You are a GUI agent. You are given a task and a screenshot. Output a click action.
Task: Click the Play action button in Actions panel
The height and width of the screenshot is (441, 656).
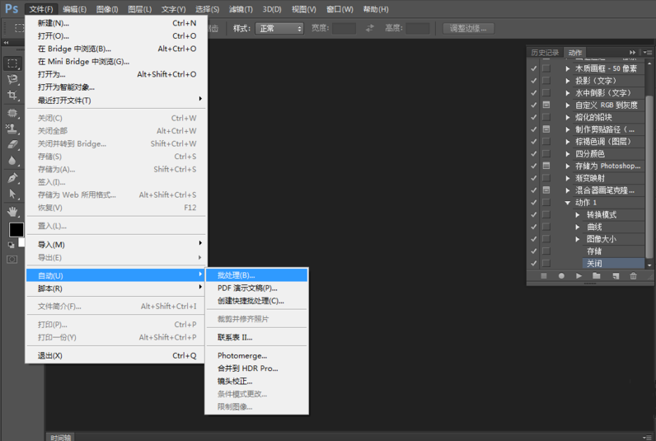coord(579,276)
